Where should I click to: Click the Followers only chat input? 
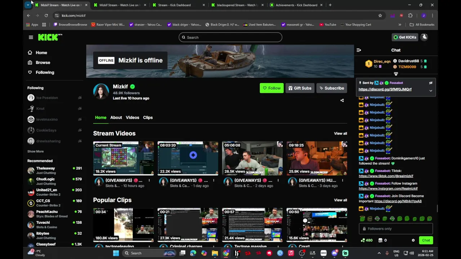[396, 229]
